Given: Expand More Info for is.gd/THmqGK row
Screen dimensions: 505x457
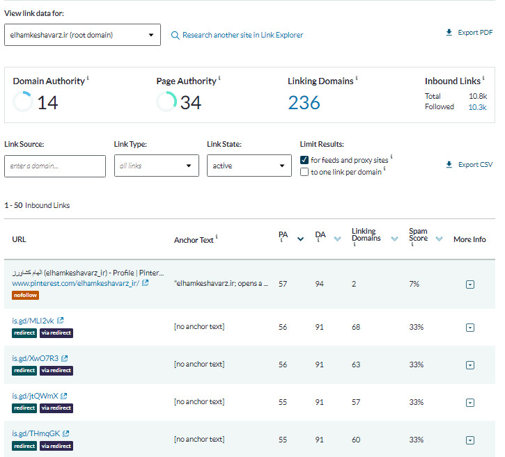Looking at the screenshot, I should point(470,440).
